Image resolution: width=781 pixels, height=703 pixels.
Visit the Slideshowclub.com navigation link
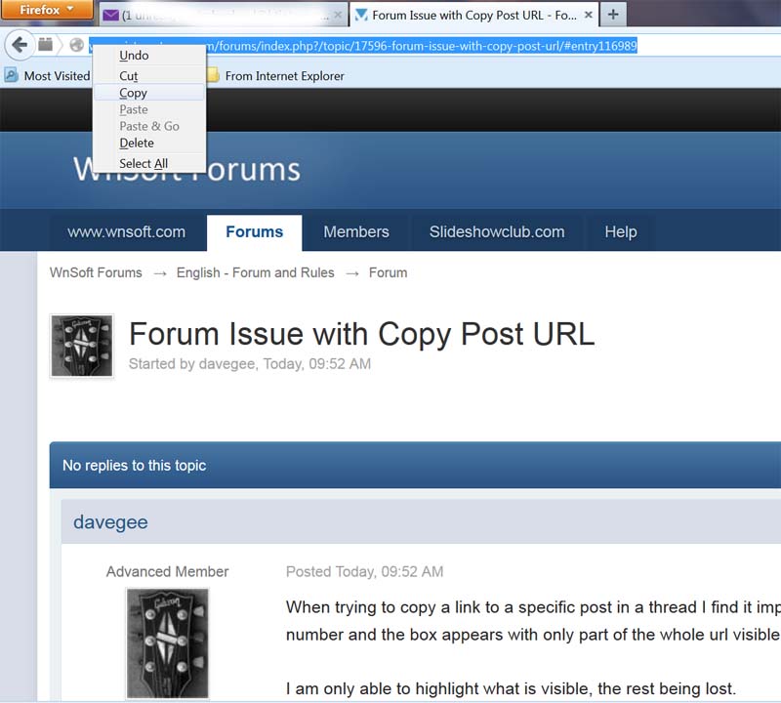497,231
